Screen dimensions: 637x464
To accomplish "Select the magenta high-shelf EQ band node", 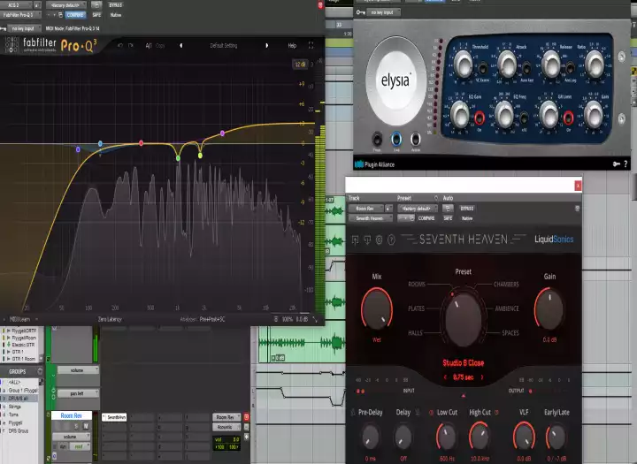I will (x=222, y=133).
